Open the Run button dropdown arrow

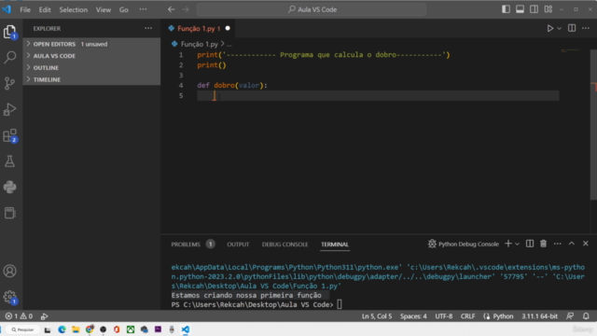pyautogui.click(x=559, y=28)
